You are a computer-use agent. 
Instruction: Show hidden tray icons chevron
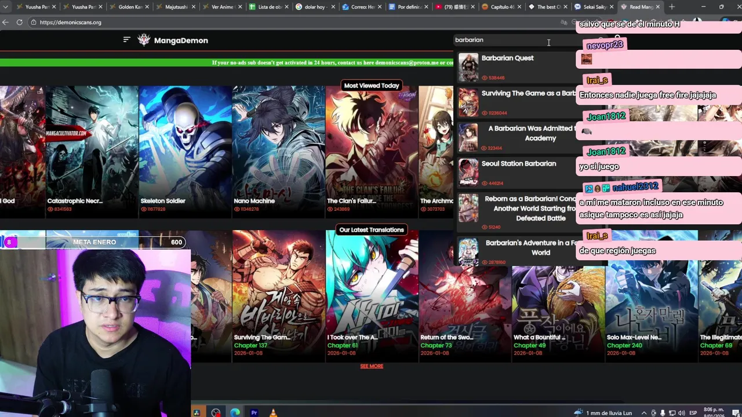[643, 413]
